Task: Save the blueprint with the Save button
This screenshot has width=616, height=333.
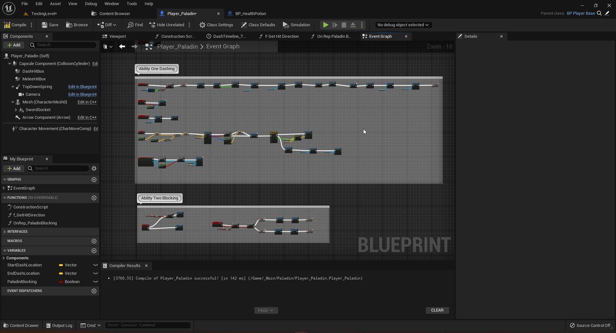Action: coord(50,25)
